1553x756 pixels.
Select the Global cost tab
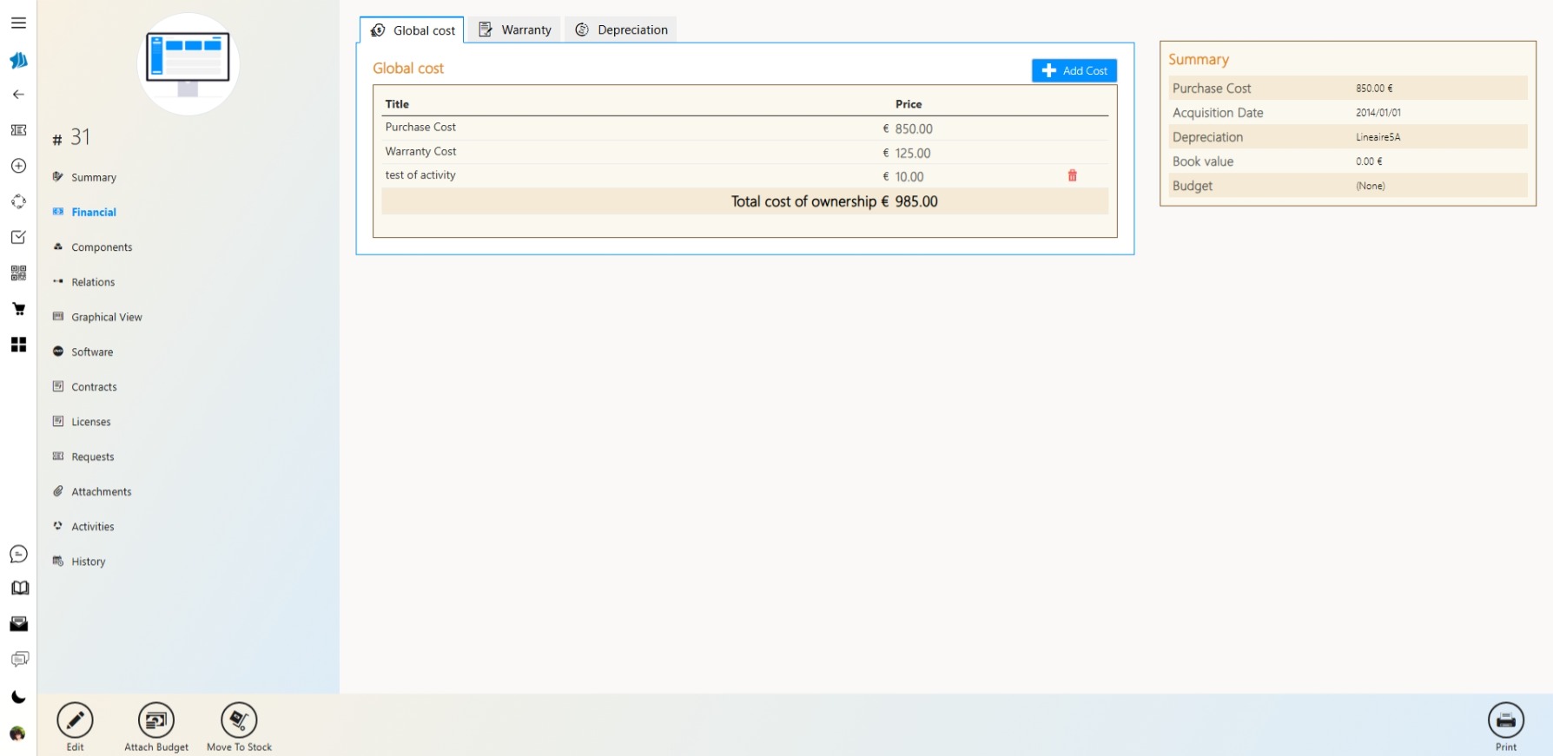tap(413, 30)
